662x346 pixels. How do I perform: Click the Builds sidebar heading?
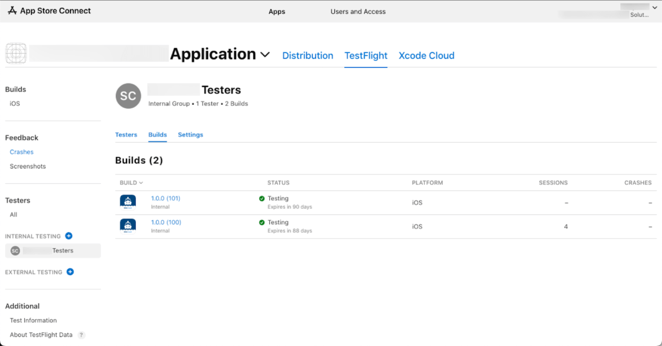point(15,89)
